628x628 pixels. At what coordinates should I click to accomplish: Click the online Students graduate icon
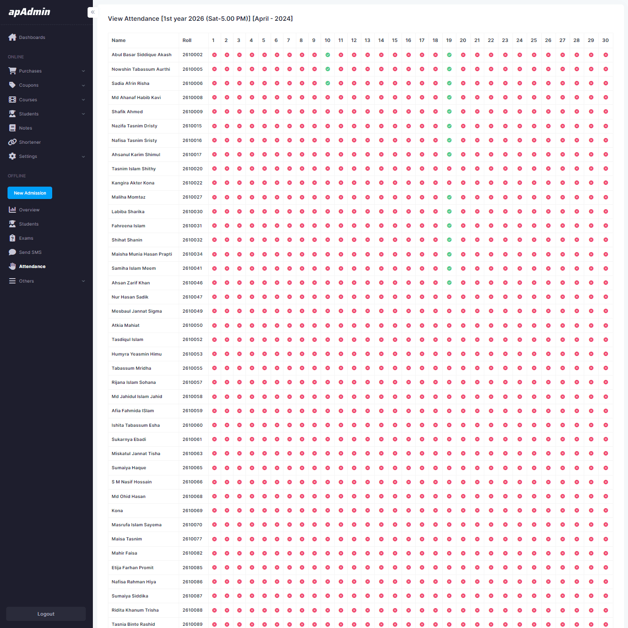click(12, 114)
